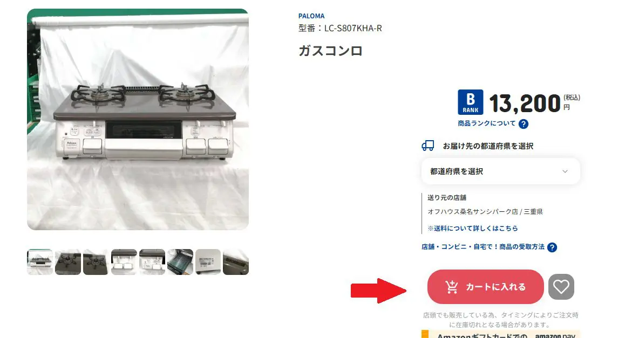Click the heart favorite icon
Image resolution: width=632 pixels, height=338 pixels.
click(x=561, y=287)
